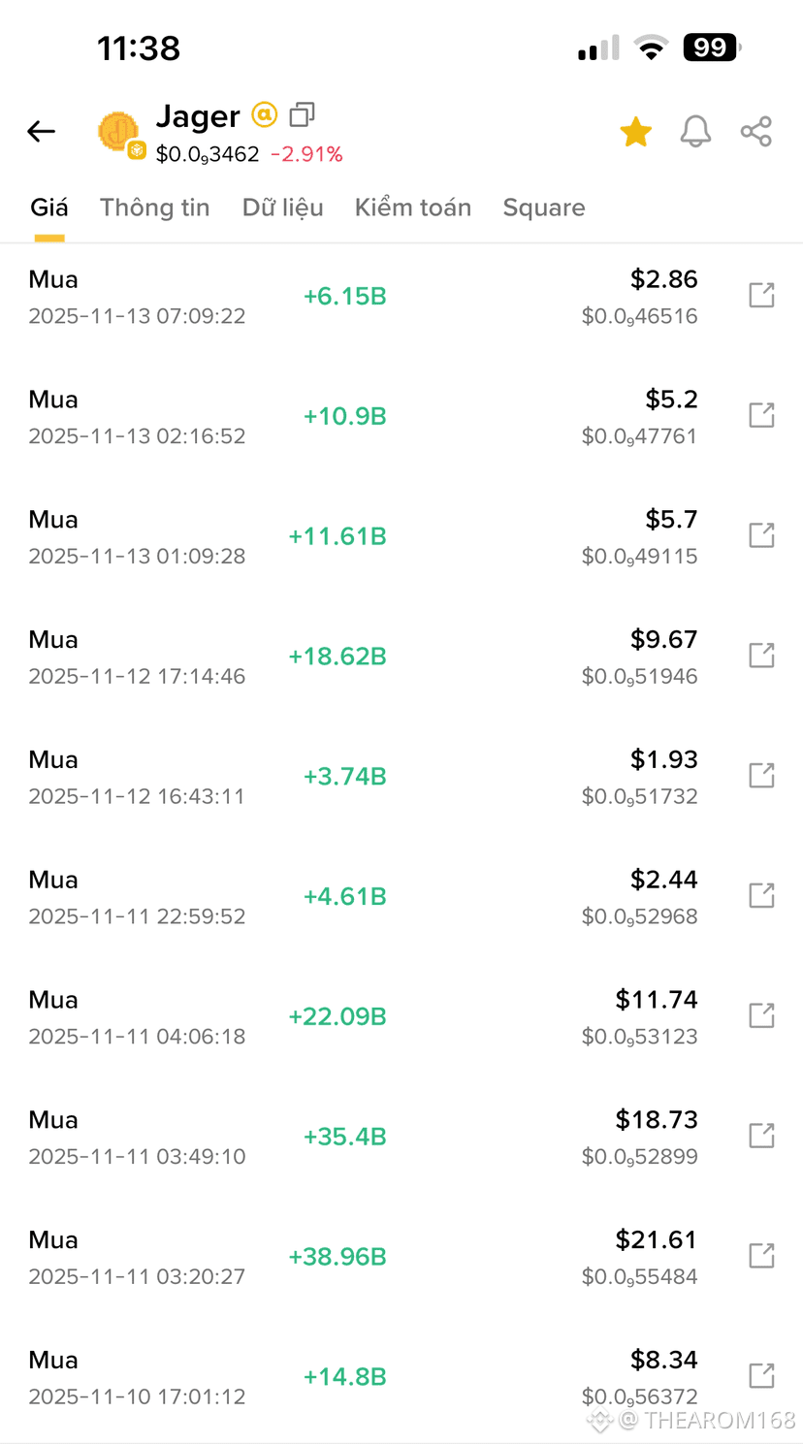803x1444 pixels.
Task: Open external link for $11.74 purchase
Action: [x=762, y=1015]
